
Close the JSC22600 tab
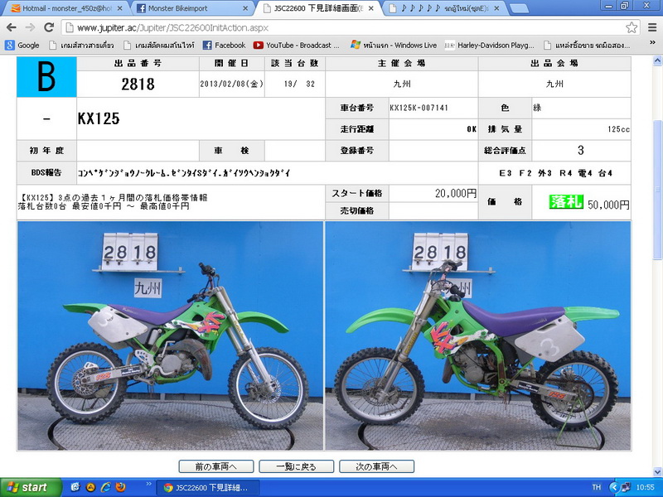(x=370, y=8)
